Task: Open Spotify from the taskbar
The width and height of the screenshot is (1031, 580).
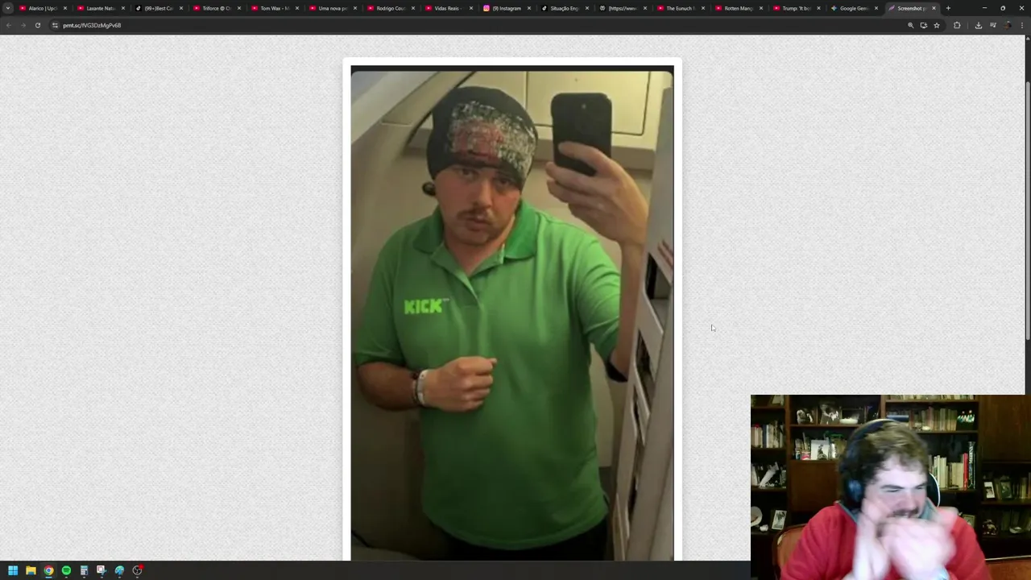Action: [66, 570]
